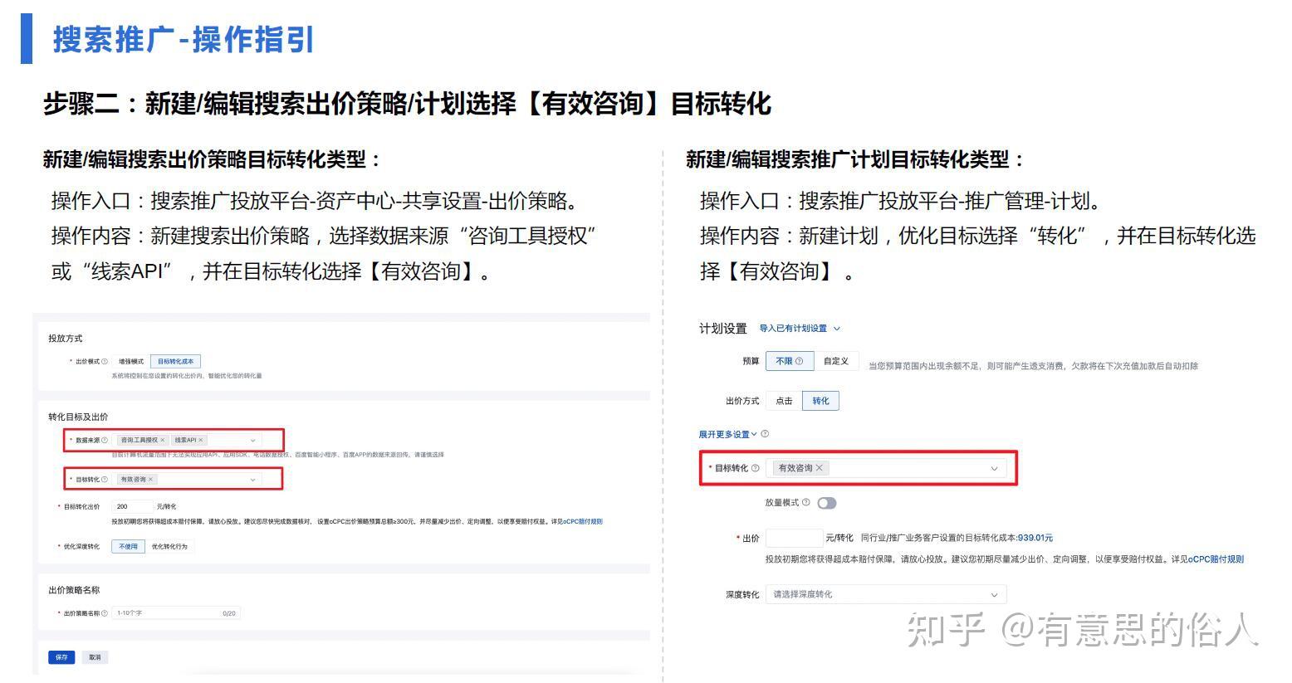
Task: Remove the 咨询工具授权 tag
Action: (x=163, y=441)
